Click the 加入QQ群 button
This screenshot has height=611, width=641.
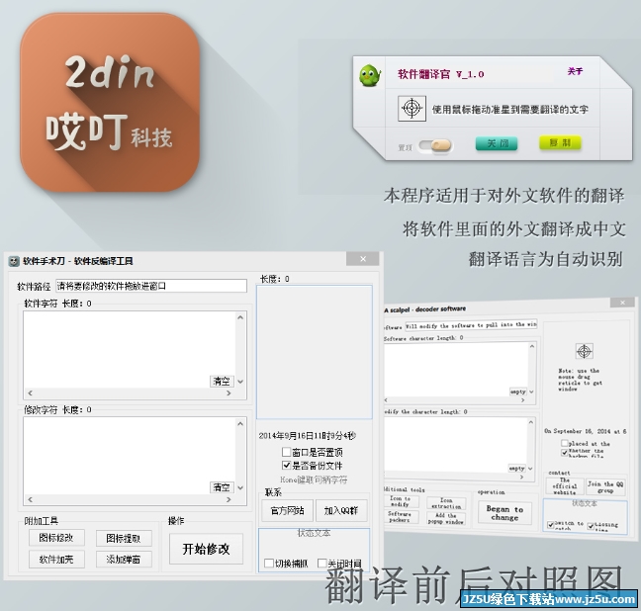pos(341,510)
